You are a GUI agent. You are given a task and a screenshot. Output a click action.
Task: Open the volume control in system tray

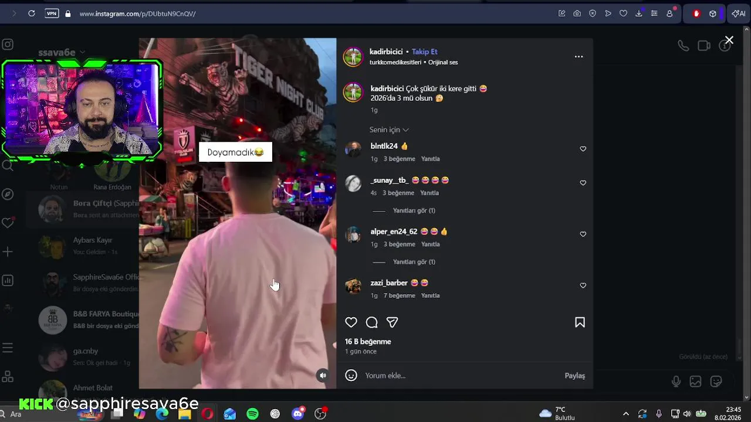pos(687,414)
